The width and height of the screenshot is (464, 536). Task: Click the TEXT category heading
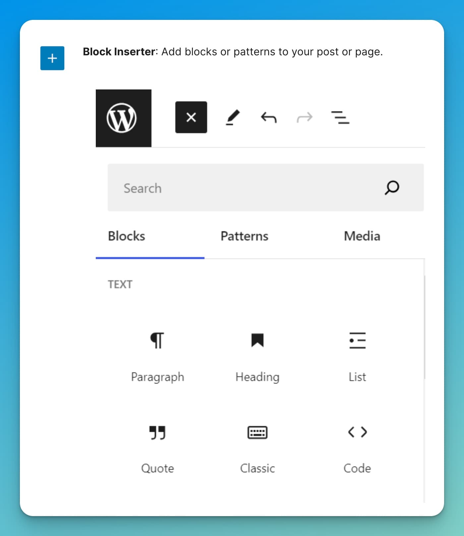(x=120, y=285)
